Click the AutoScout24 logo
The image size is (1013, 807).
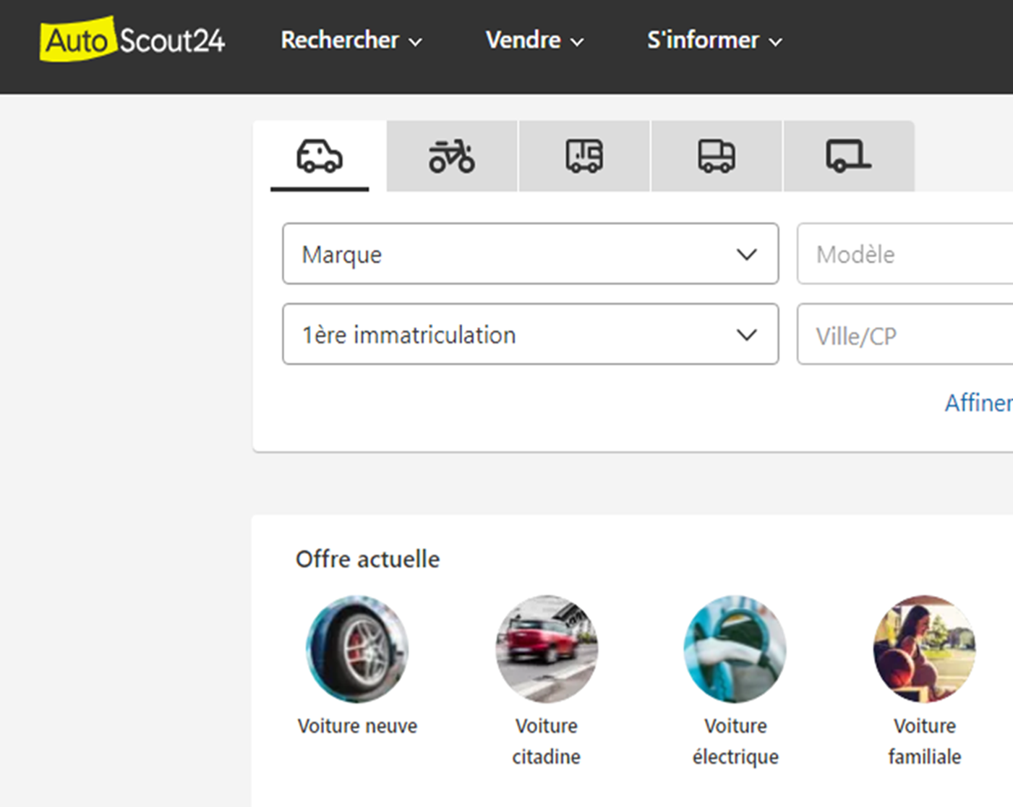tap(132, 40)
